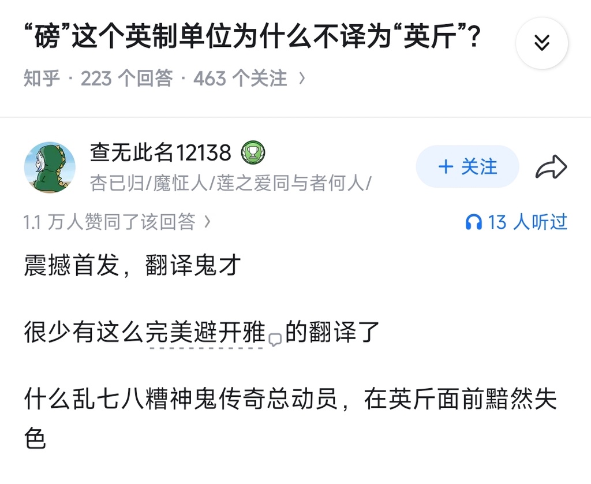591x484 pixels.
Task: Open the question title about “磅” and “英斤”
Action: pyautogui.click(x=252, y=37)
